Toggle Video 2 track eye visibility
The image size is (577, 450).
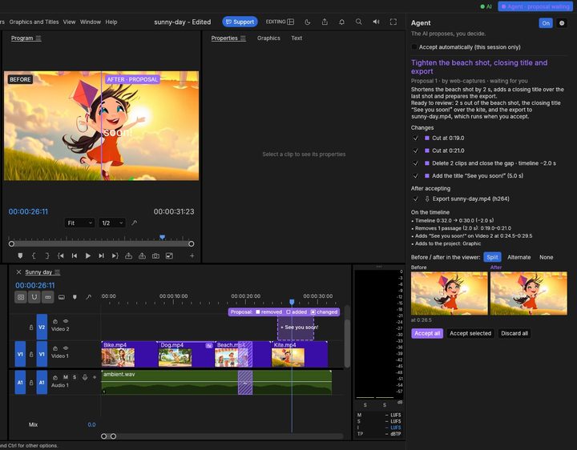66,321
